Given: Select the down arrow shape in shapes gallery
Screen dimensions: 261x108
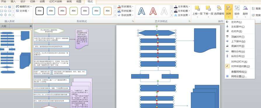Looking at the screenshot, I should 6,15.
